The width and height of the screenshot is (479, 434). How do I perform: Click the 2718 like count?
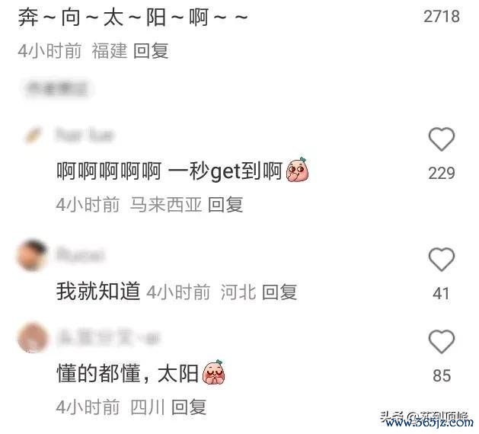pyautogui.click(x=442, y=17)
